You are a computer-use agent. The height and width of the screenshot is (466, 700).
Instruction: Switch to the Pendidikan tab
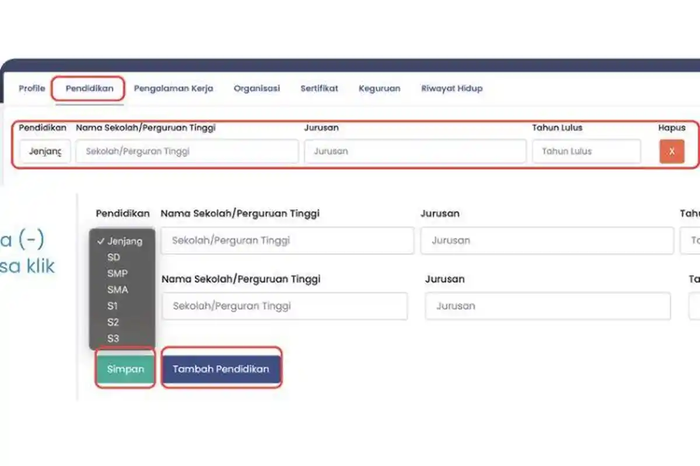(x=89, y=89)
